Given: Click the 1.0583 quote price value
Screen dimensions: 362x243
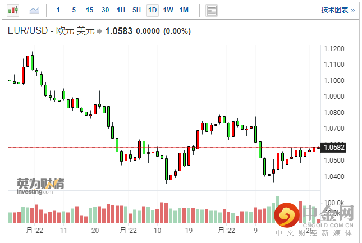Looking at the screenshot, I should click(118, 31).
